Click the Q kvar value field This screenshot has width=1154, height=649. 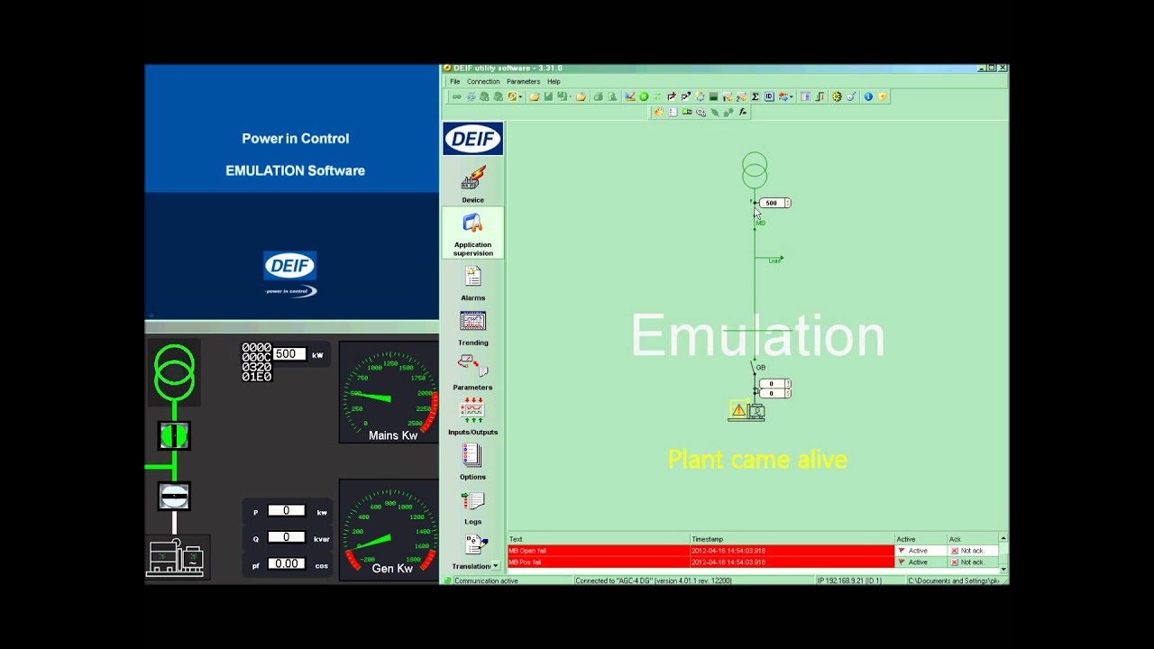[286, 537]
